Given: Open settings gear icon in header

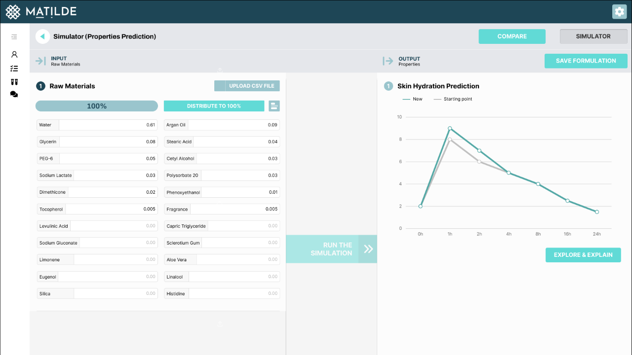Looking at the screenshot, I should point(619,11).
